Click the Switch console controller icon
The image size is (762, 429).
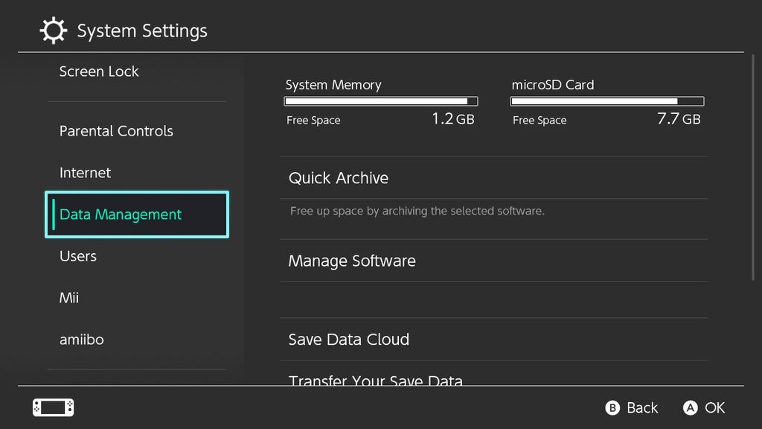pos(54,407)
